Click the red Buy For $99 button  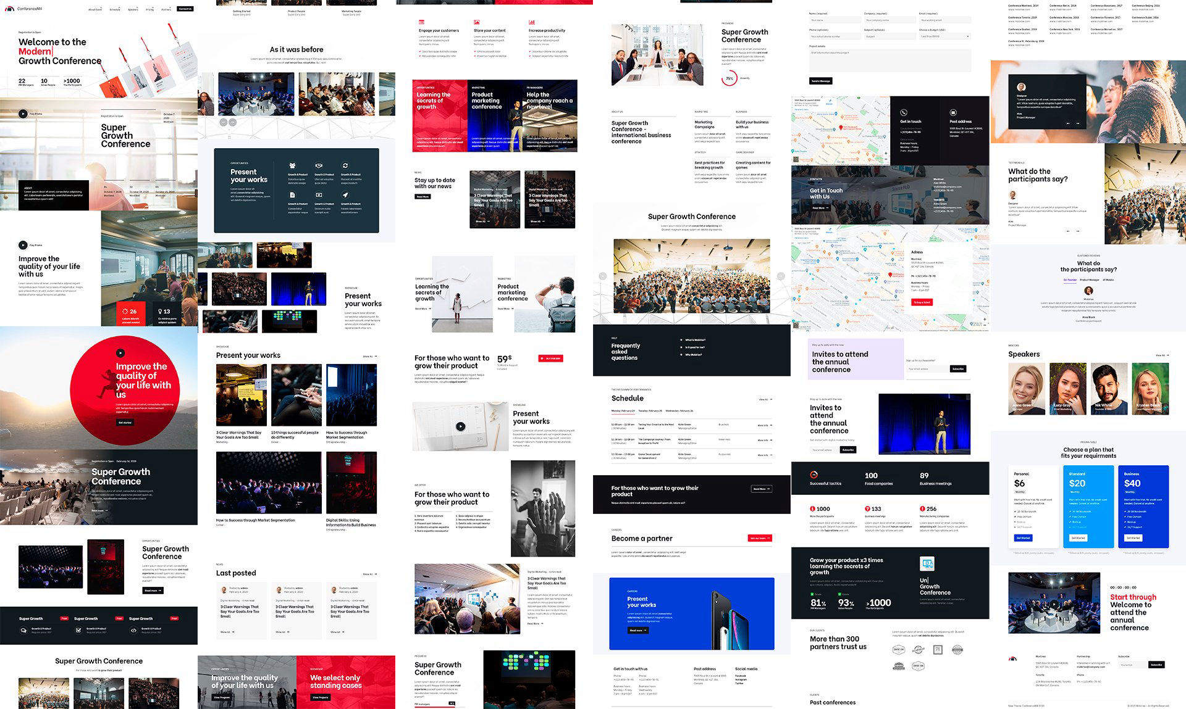pyautogui.click(x=550, y=358)
